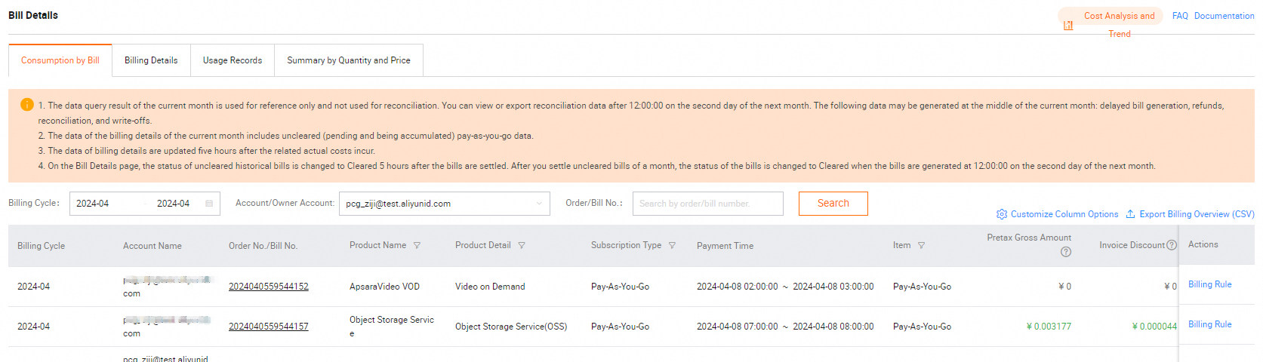Viewport: 1263px width, 362px height.
Task: Click Billing Rule for Object Storage Service row
Action: [1209, 324]
